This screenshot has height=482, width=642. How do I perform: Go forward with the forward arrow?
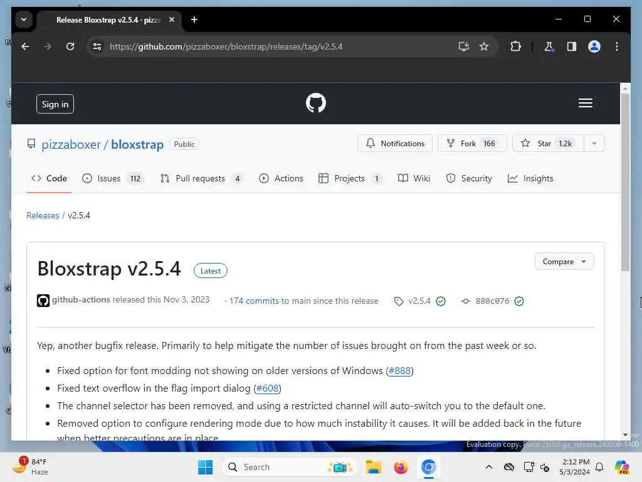click(x=48, y=46)
